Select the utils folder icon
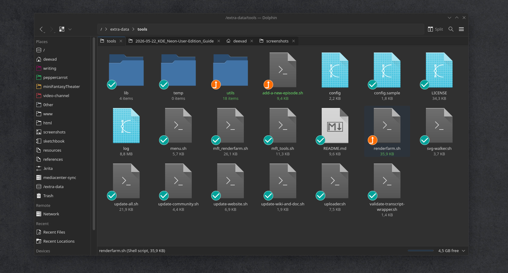This screenshot has width=508, height=273. [231, 70]
